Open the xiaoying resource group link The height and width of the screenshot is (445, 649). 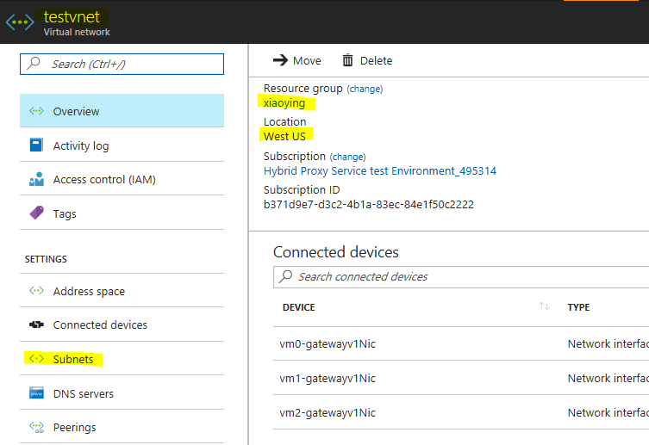tap(284, 103)
